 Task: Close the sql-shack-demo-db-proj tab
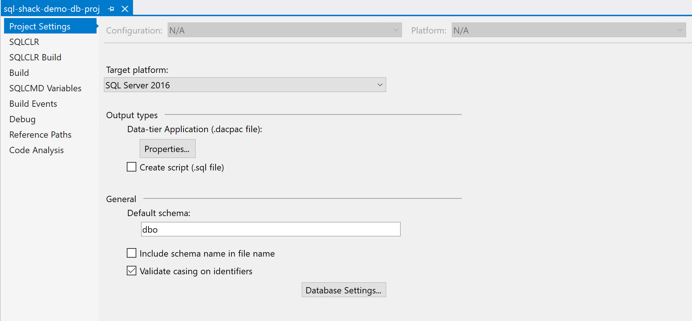tap(125, 9)
